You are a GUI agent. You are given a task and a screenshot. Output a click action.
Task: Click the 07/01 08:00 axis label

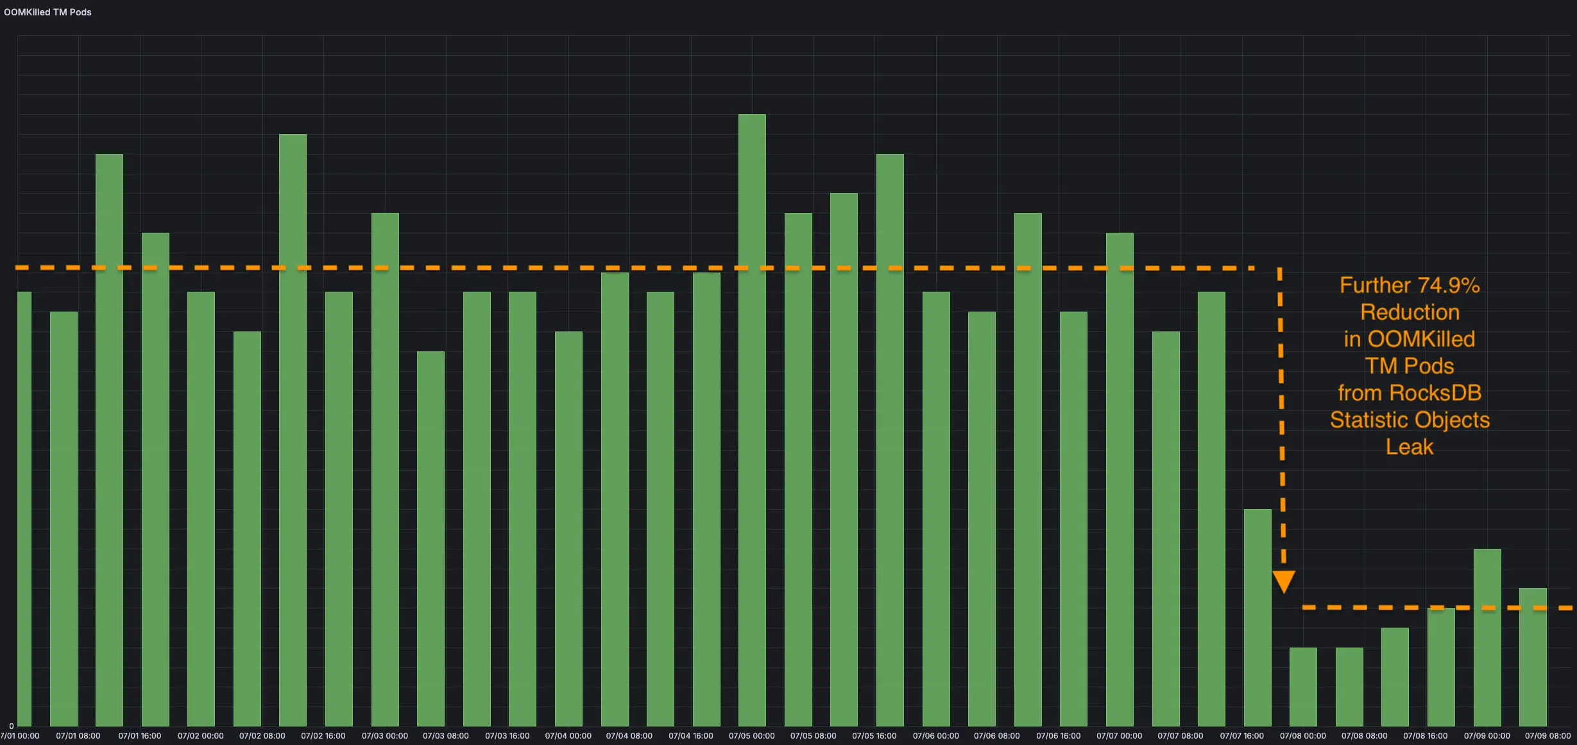(x=78, y=736)
